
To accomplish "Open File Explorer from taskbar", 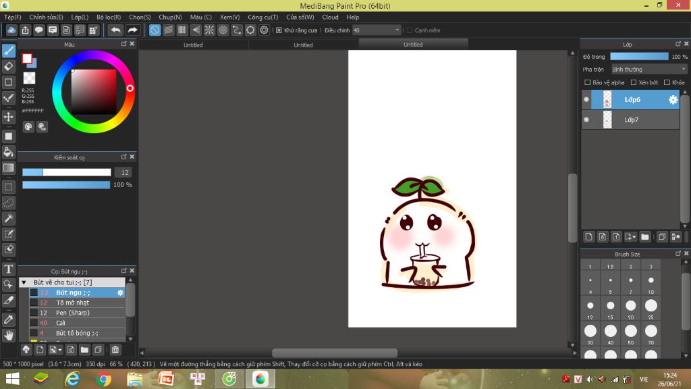I will [134, 379].
